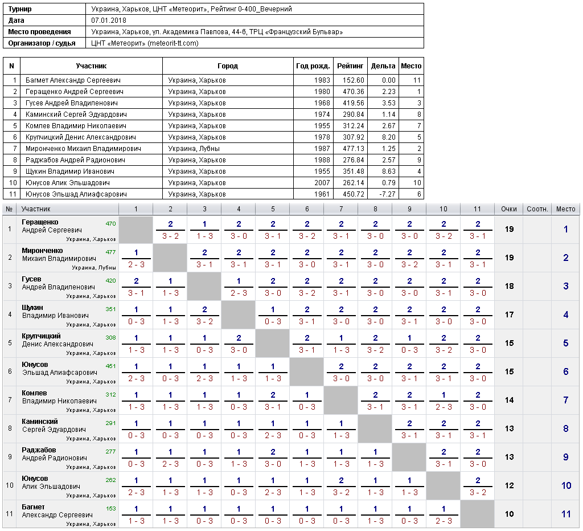Click the green rating 470 beside Геращенко
The height and width of the screenshot is (531, 583).
[x=111, y=224]
